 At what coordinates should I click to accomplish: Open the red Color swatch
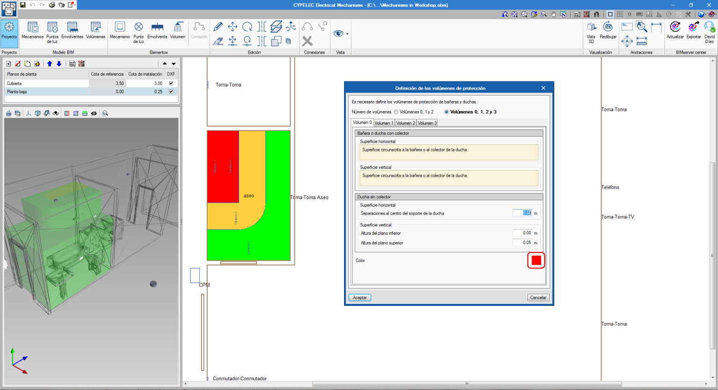point(536,260)
